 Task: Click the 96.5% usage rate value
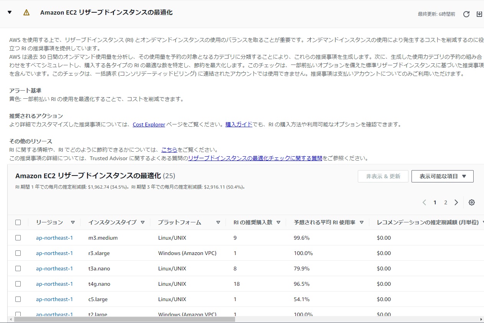(301, 284)
